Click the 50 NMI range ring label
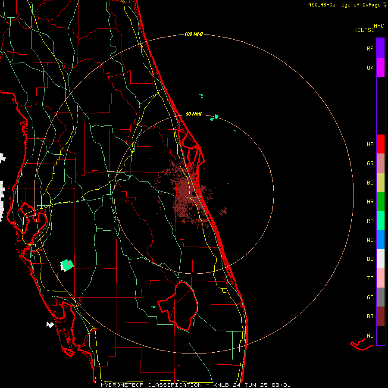The width and height of the screenshot is (388, 388). (x=194, y=114)
